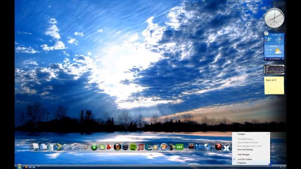Open the dark red-figure icon left of ML
The width and height of the screenshot is (301, 169).
[x=191, y=147]
